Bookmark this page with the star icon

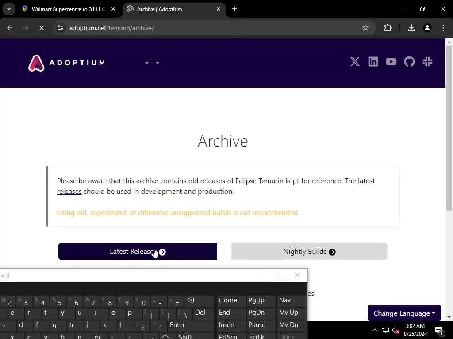[x=365, y=28]
